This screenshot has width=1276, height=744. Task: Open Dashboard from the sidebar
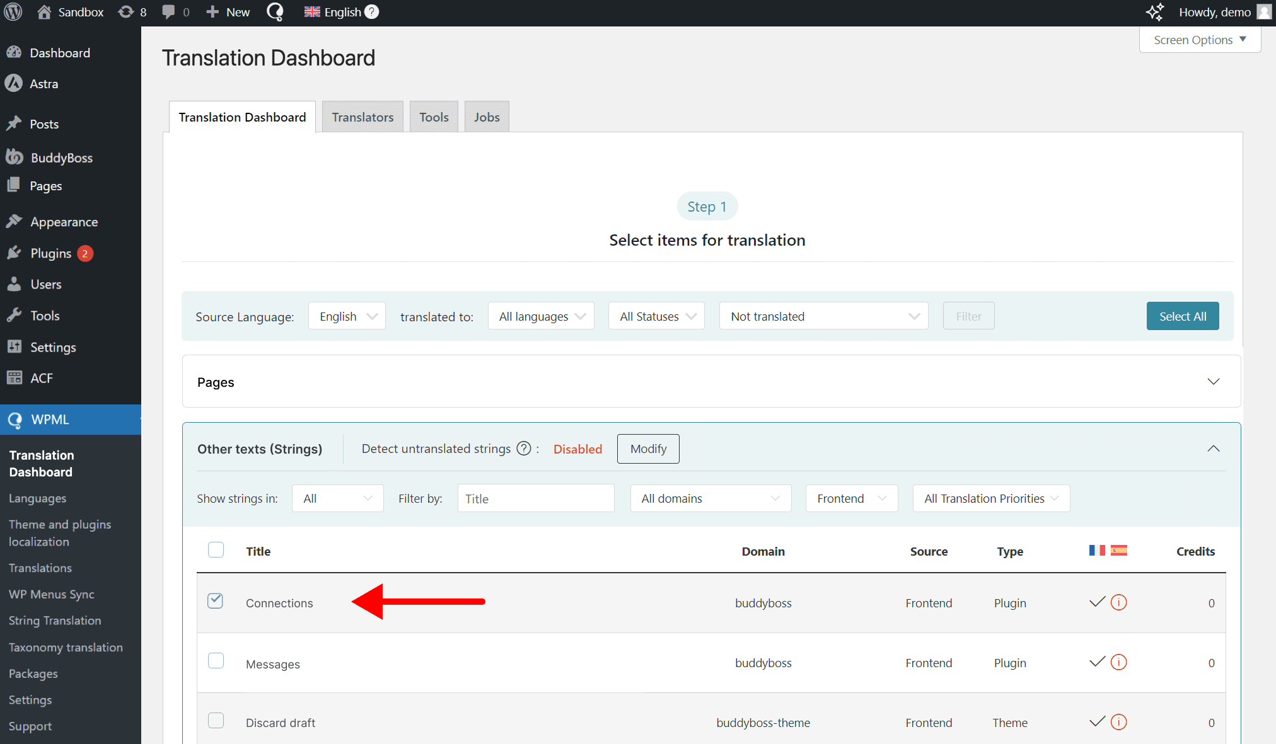click(60, 53)
